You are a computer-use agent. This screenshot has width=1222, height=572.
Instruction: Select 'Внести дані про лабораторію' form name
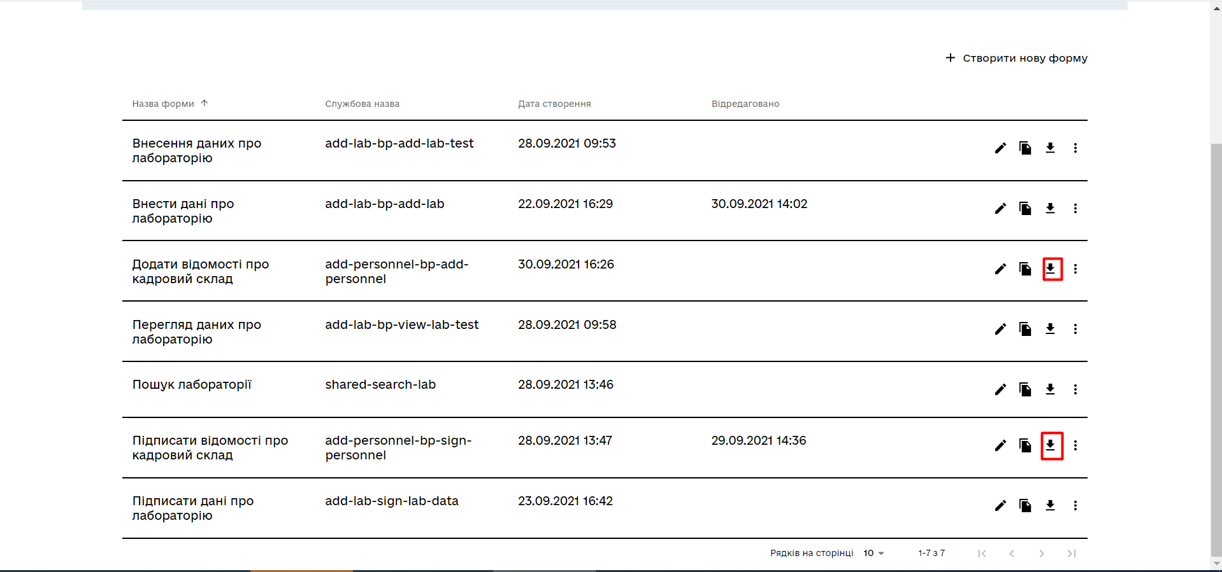[x=183, y=211]
